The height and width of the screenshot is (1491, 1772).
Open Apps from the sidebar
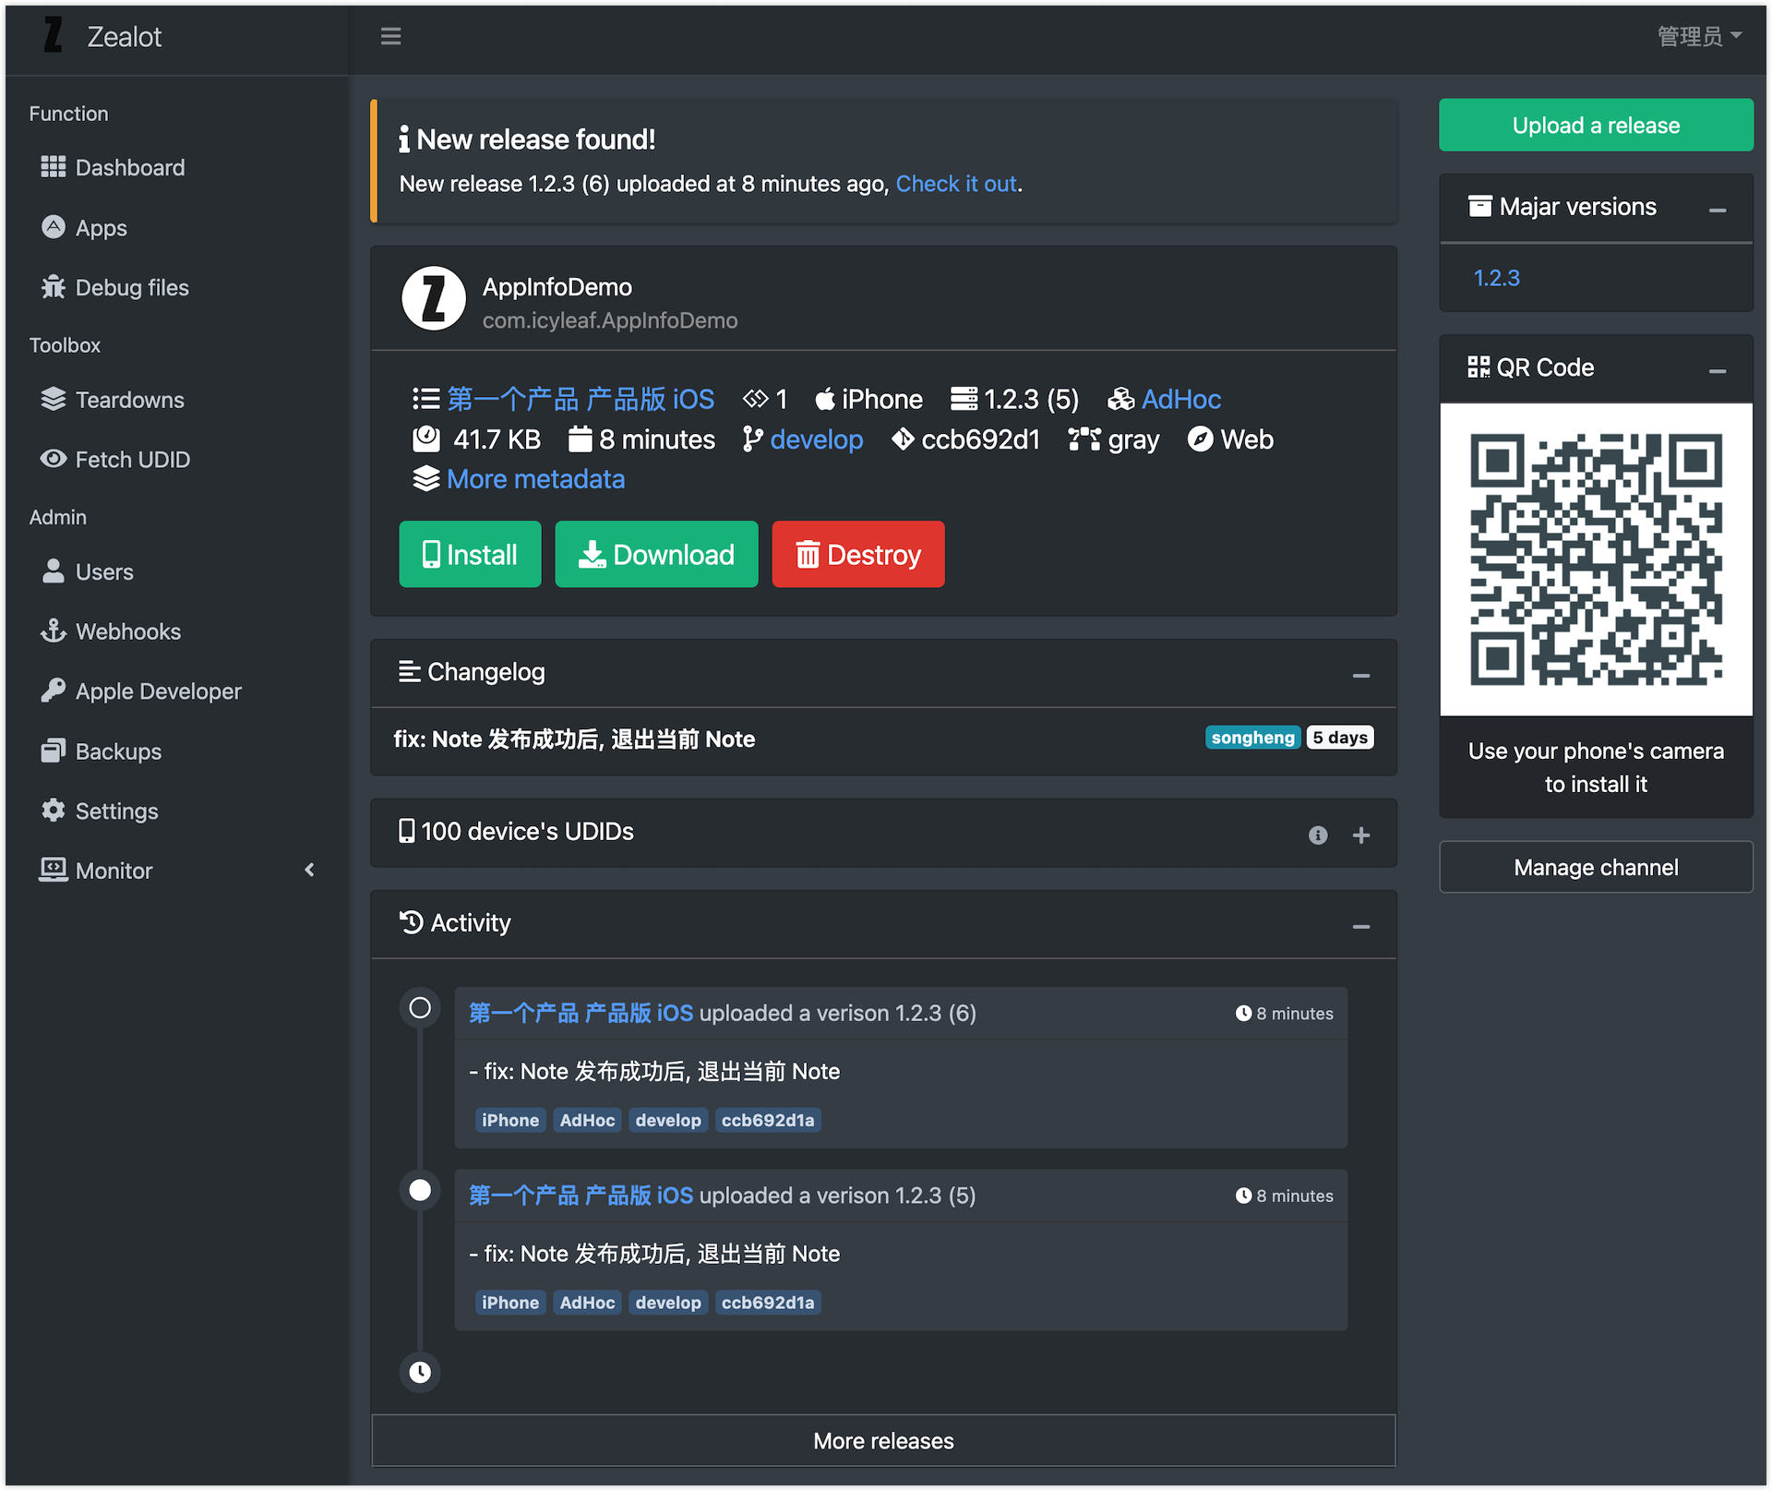[x=101, y=227]
